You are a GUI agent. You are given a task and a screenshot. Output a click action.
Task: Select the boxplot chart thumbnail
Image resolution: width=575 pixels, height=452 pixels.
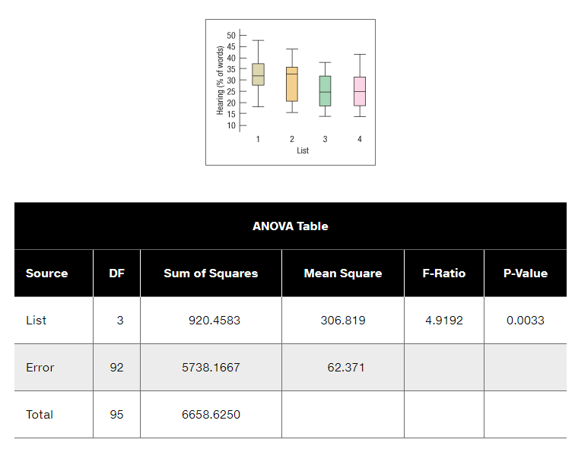291,93
